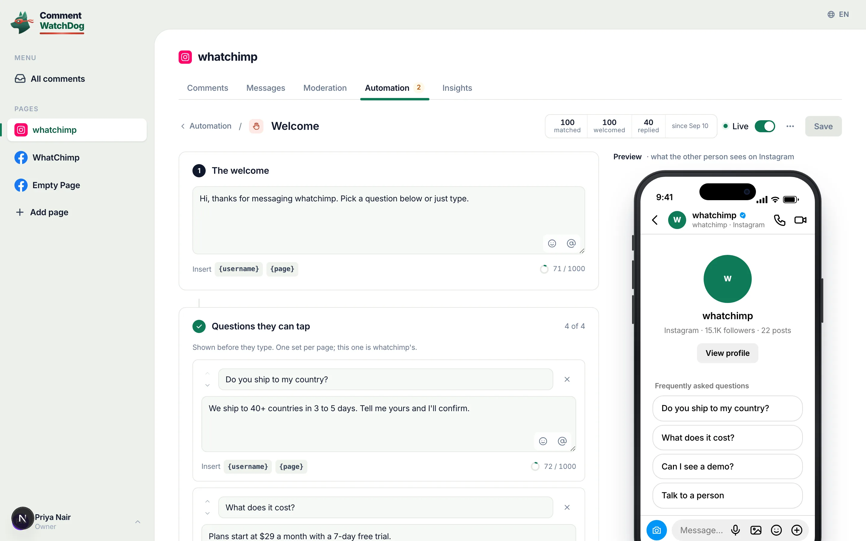This screenshot has height=541, width=866.
Task: Move 'What does it cost?' question up
Action: pyautogui.click(x=207, y=502)
